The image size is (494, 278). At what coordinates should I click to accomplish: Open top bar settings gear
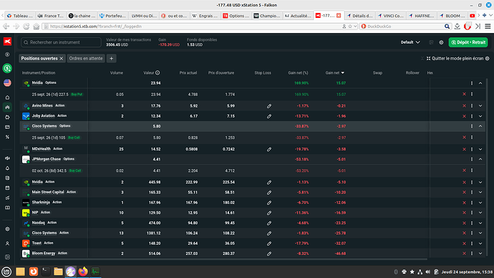tap(441, 42)
